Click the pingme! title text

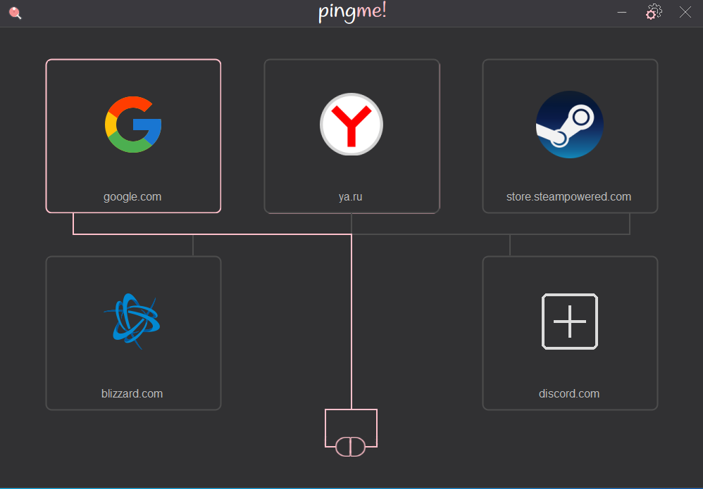point(352,13)
